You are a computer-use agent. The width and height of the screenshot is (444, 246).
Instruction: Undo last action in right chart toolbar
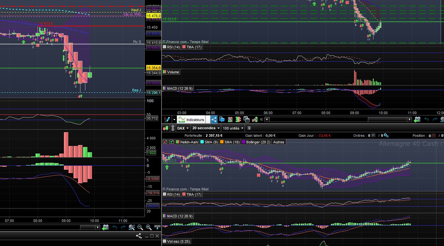[x=427, y=120]
